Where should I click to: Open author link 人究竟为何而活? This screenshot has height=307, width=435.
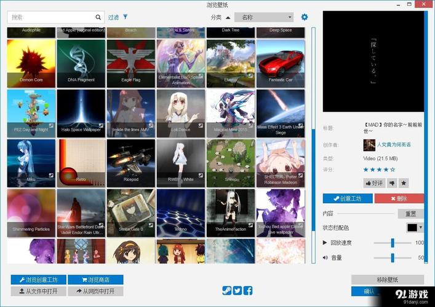[394, 144]
